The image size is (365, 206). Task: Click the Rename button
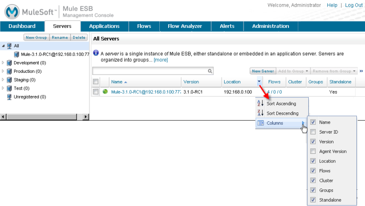tap(60, 37)
